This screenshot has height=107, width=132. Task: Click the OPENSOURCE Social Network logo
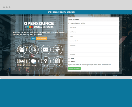[x=39, y=25]
